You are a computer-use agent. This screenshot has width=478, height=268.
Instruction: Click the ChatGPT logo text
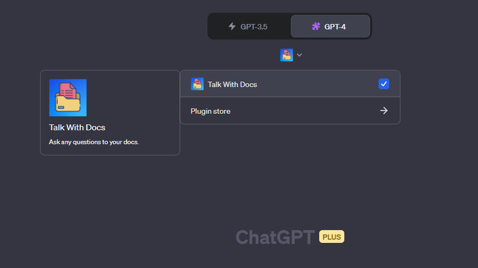pyautogui.click(x=275, y=237)
